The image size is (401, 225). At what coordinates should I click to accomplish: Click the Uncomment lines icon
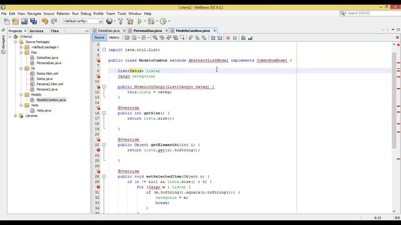pyautogui.click(x=250, y=37)
